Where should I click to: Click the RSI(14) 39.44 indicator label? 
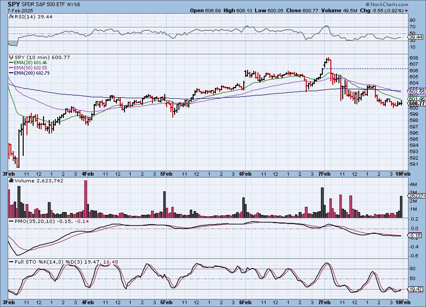[x=34, y=17]
